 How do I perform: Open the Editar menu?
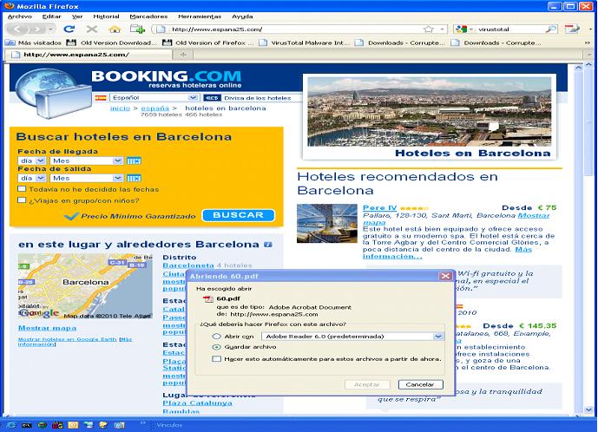tap(51, 16)
